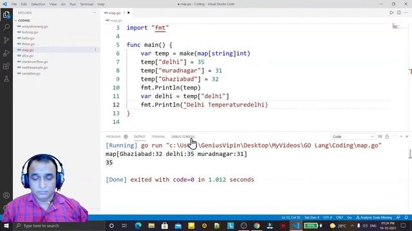This screenshot has width=412, height=231.
Task: Switch to the Terminal panel tab
Action: pos(158,137)
